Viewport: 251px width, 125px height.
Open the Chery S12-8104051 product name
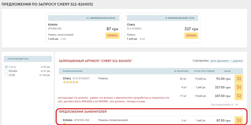coord(76,79)
